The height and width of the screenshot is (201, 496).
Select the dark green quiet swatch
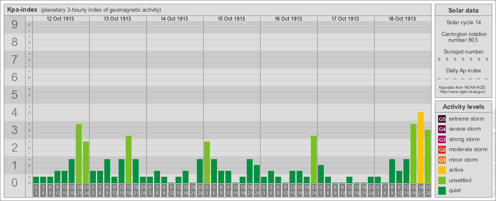point(442,191)
